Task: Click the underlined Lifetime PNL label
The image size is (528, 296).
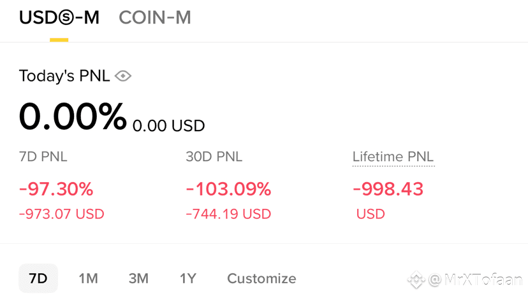Action: pyautogui.click(x=393, y=157)
